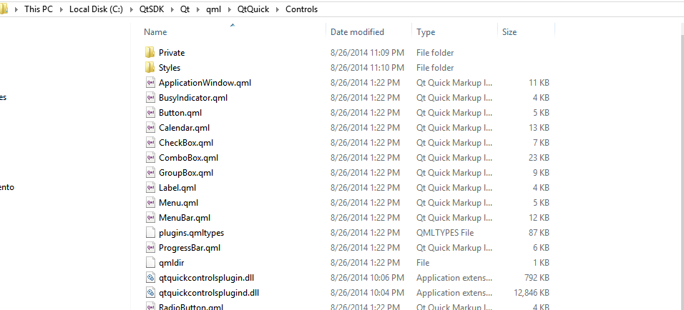
Task: Click the Button.qml file icon
Action: (x=150, y=113)
